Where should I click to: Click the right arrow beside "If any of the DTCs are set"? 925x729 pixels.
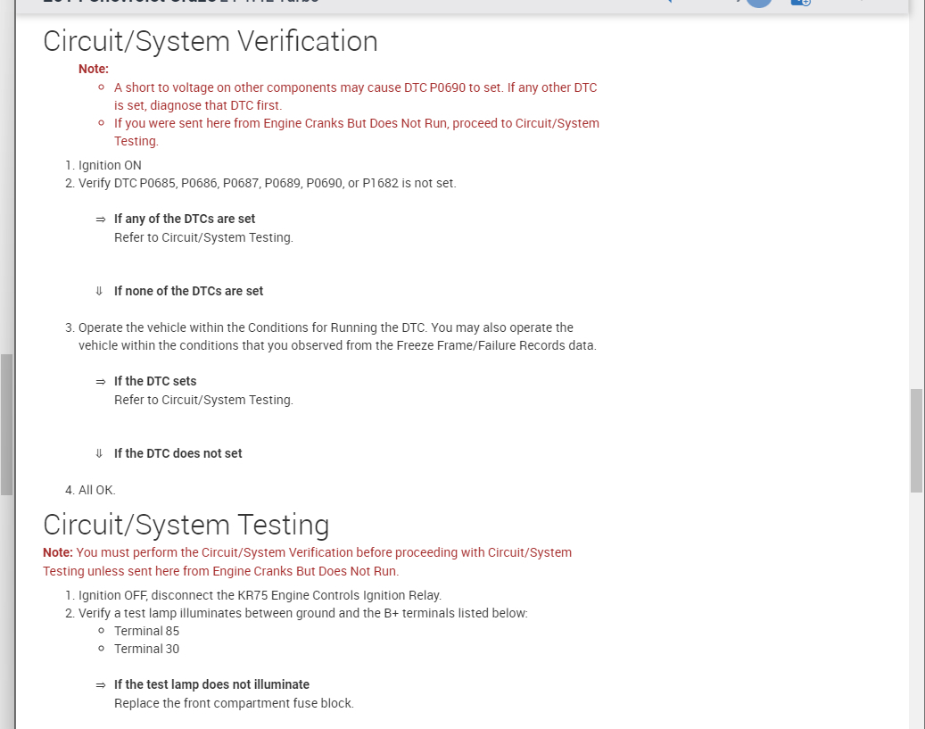click(101, 220)
